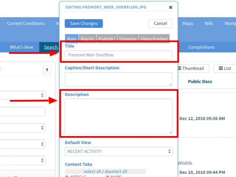The width and height of the screenshot is (236, 177).
Task: Select the Publish? tab
Action: 107,39
